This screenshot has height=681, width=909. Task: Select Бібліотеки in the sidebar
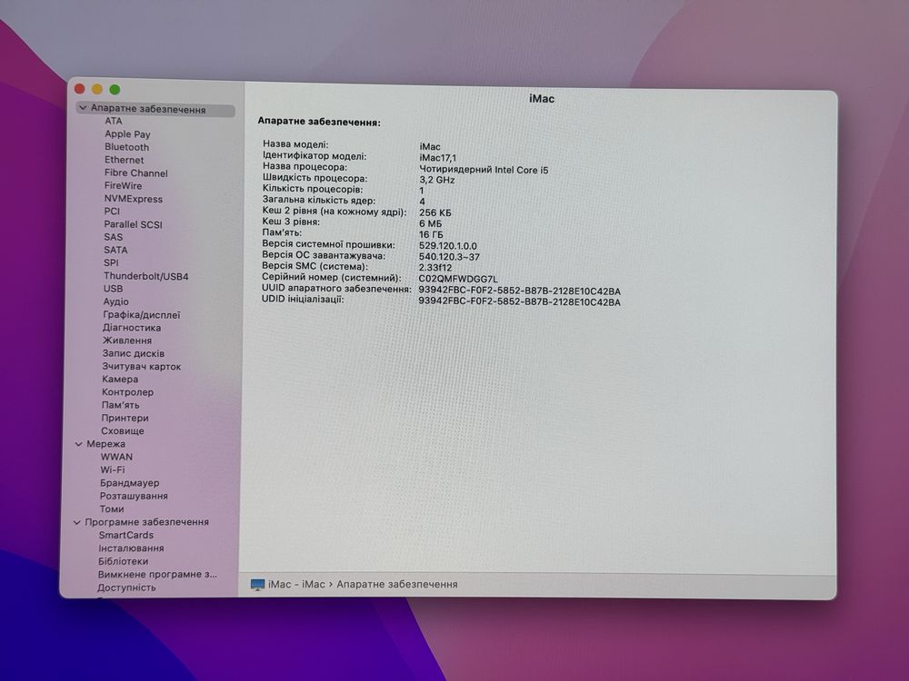123,561
